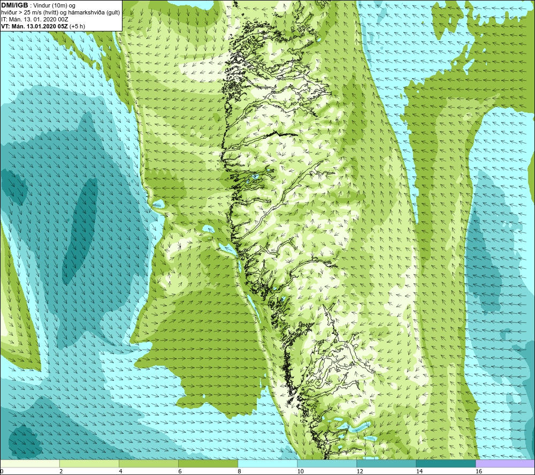
Task: Pick the pale cream 0–2 legend swatch
Action: point(30,463)
